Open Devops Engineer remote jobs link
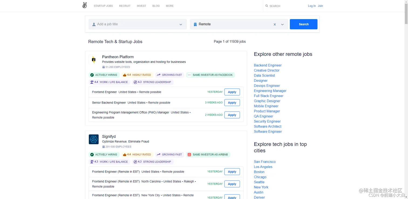408x199 pixels. (267, 86)
